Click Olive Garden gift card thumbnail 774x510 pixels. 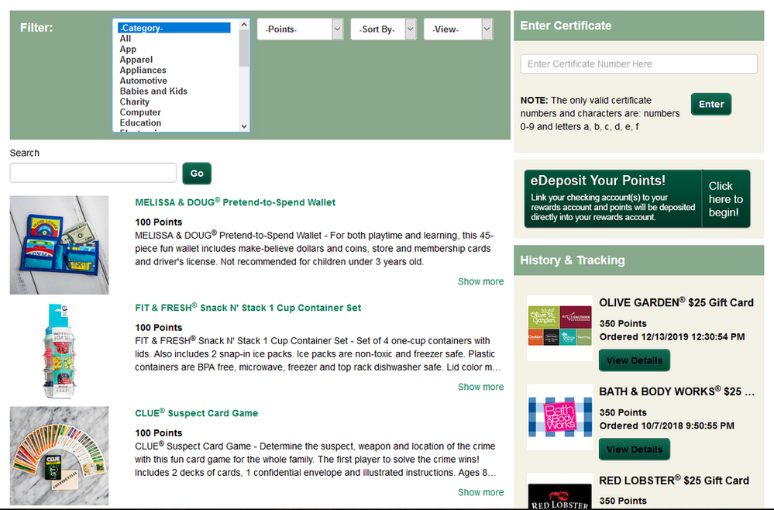coord(559,328)
